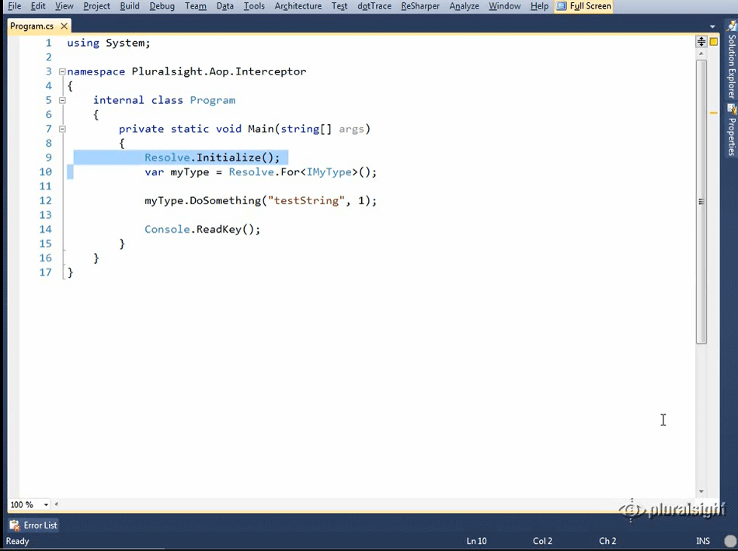Viewport: 738px width, 551px height.
Task: Click the Full Screen monitor icon
Action: 562,6
